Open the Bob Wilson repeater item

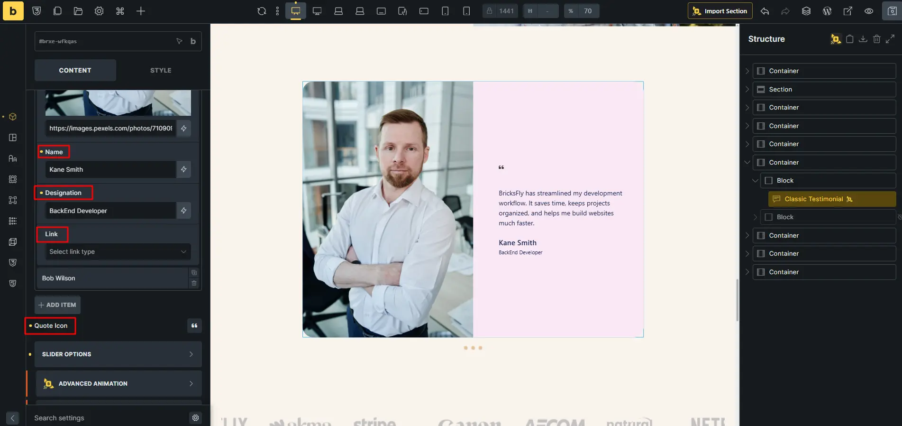pyautogui.click(x=112, y=278)
